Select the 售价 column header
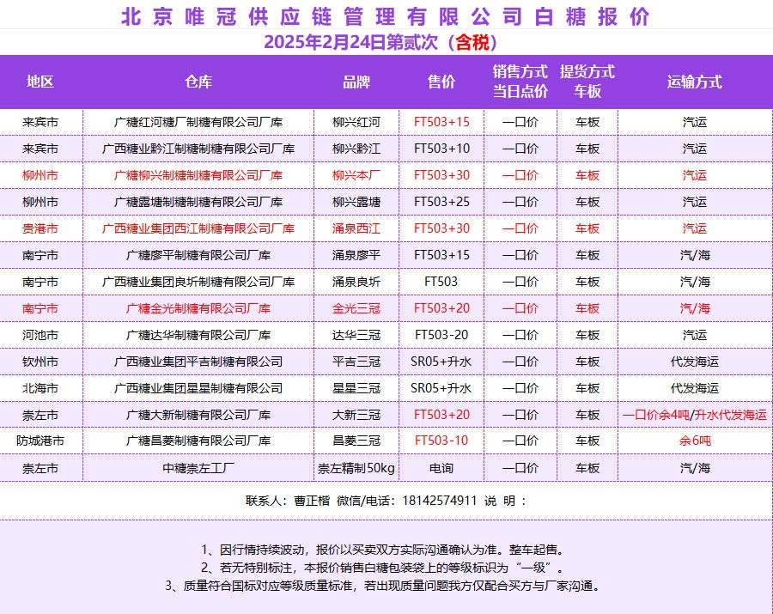 441,82
